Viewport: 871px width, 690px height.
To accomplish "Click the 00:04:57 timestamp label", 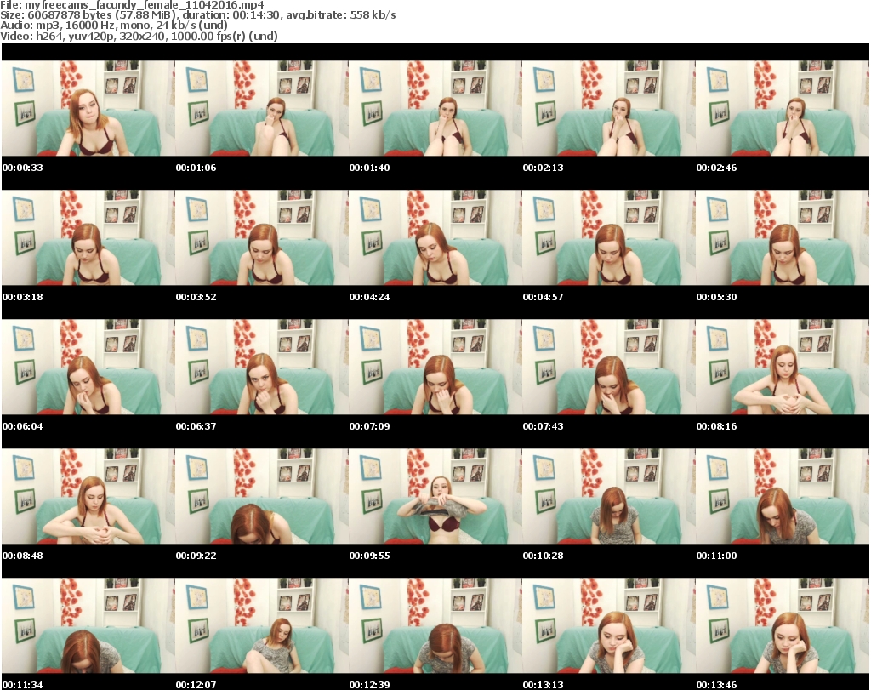I will (x=543, y=297).
